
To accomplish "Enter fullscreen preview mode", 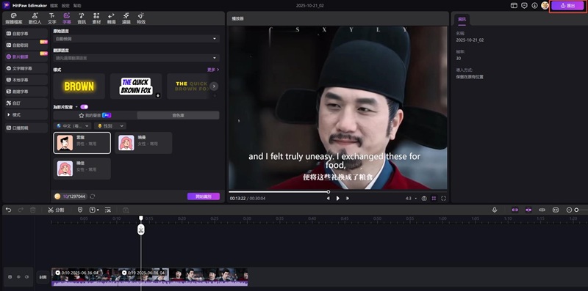I will tap(444, 198).
